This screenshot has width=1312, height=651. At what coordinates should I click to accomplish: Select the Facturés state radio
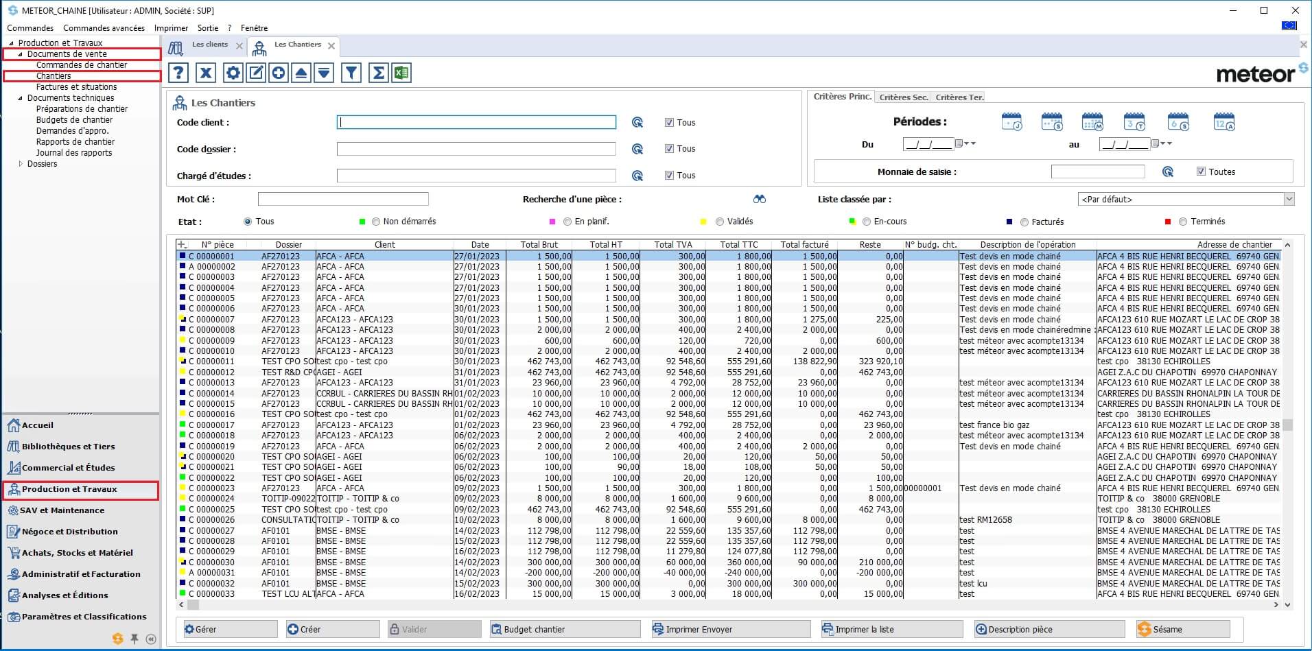1024,222
